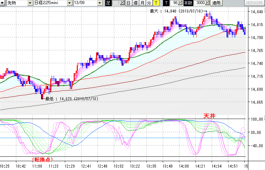Click the red 天井 label on oscillator
Screen dimensions: 265x170
click(x=209, y=116)
